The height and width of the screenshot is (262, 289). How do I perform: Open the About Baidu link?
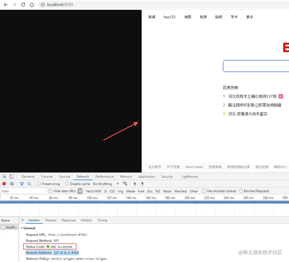tap(194, 167)
